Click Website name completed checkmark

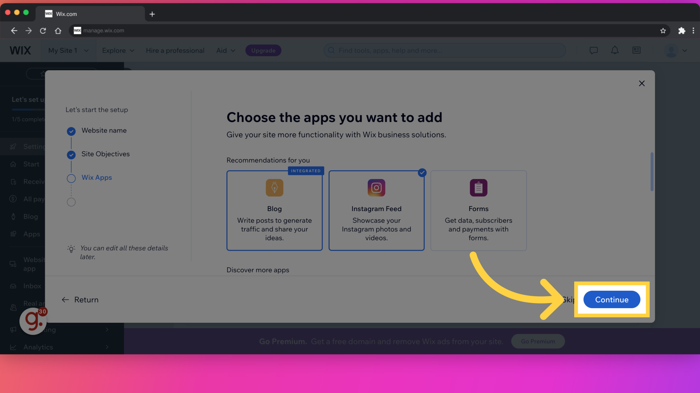tap(71, 131)
